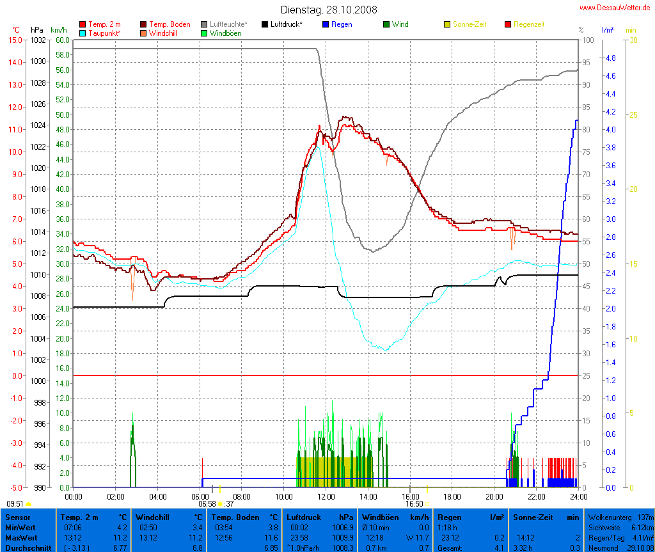Image resolution: width=655 pixels, height=552 pixels.
Task: Click the red Regenzeit legend box
Action: (x=509, y=24)
